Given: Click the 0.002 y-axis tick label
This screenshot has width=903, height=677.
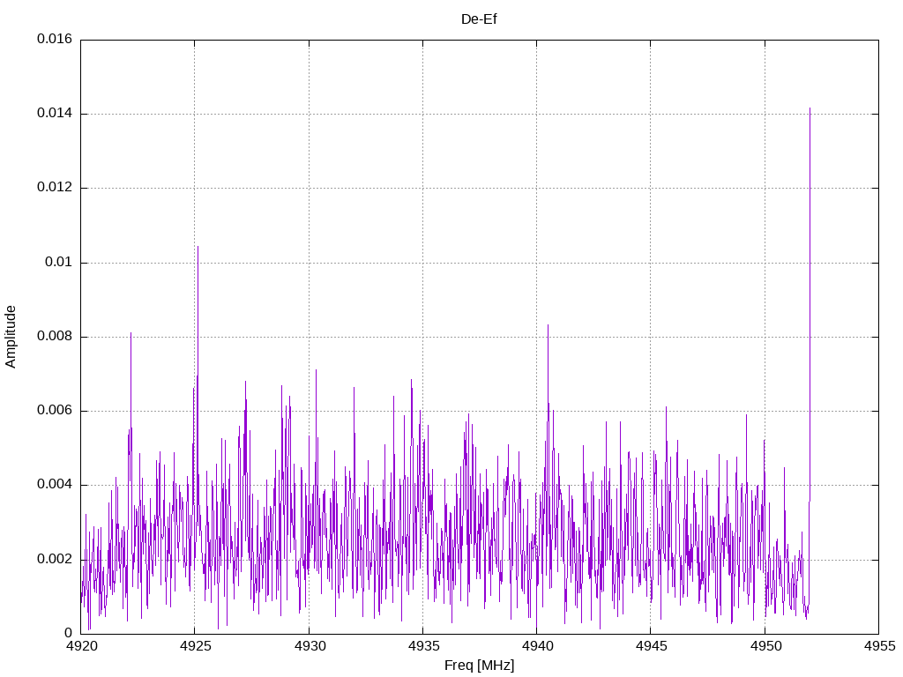Looking at the screenshot, I should 55,560.
